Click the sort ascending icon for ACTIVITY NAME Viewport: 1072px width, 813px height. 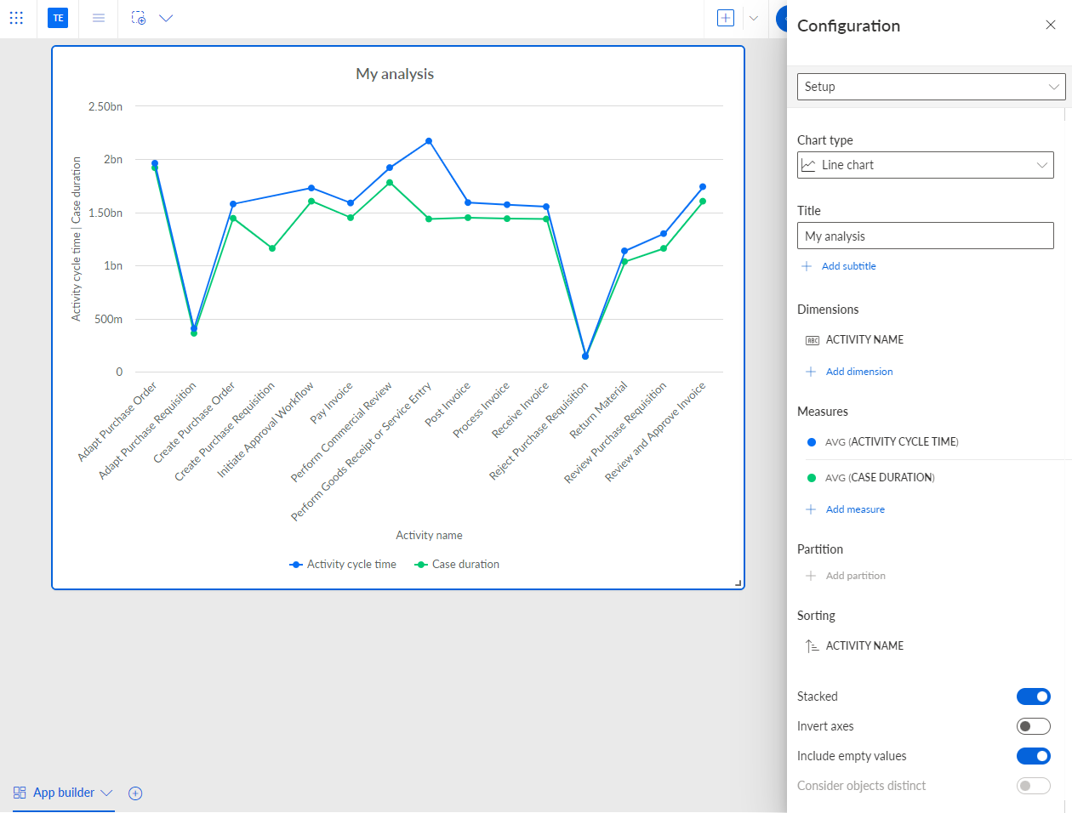click(x=812, y=646)
